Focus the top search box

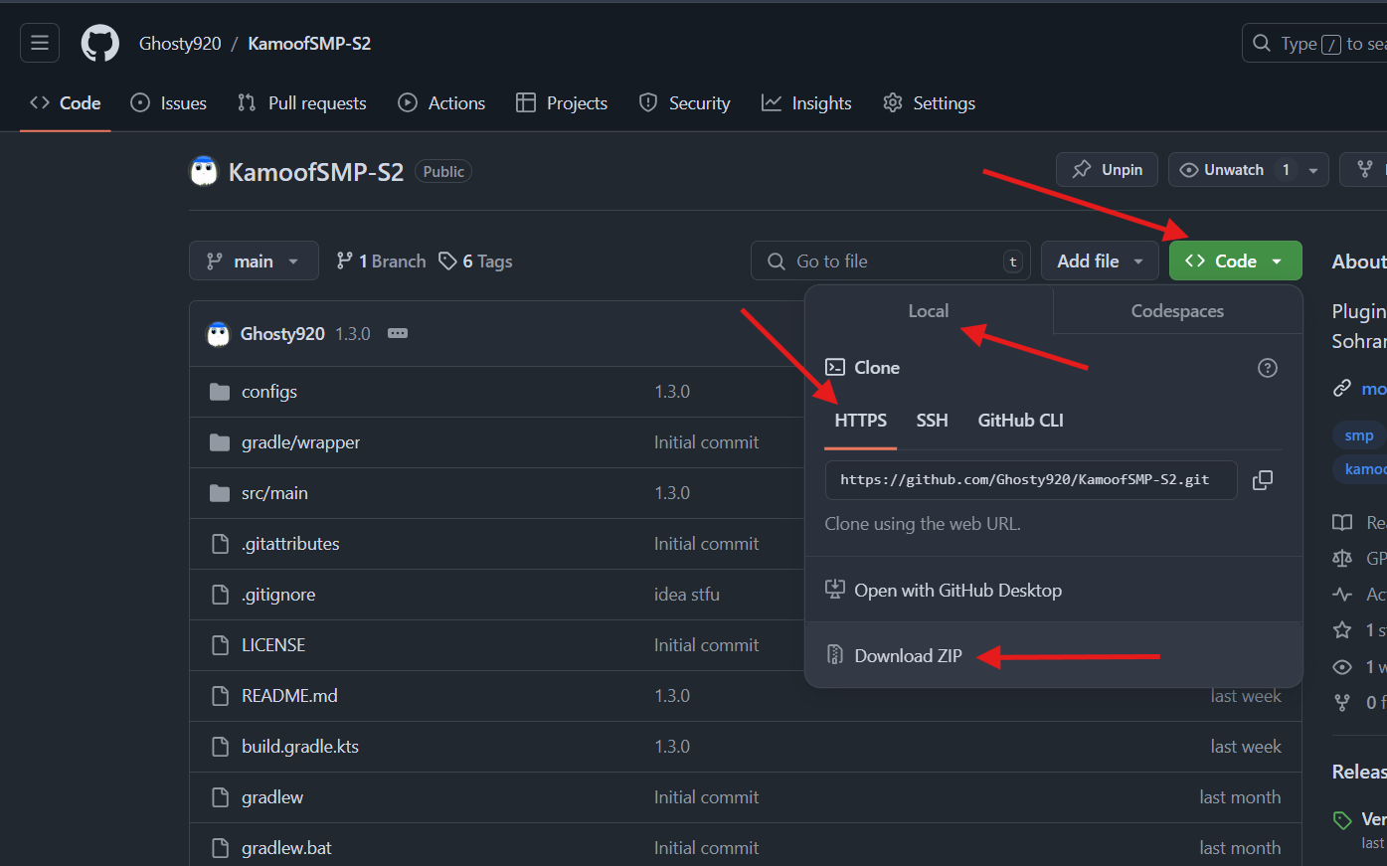point(1314,43)
